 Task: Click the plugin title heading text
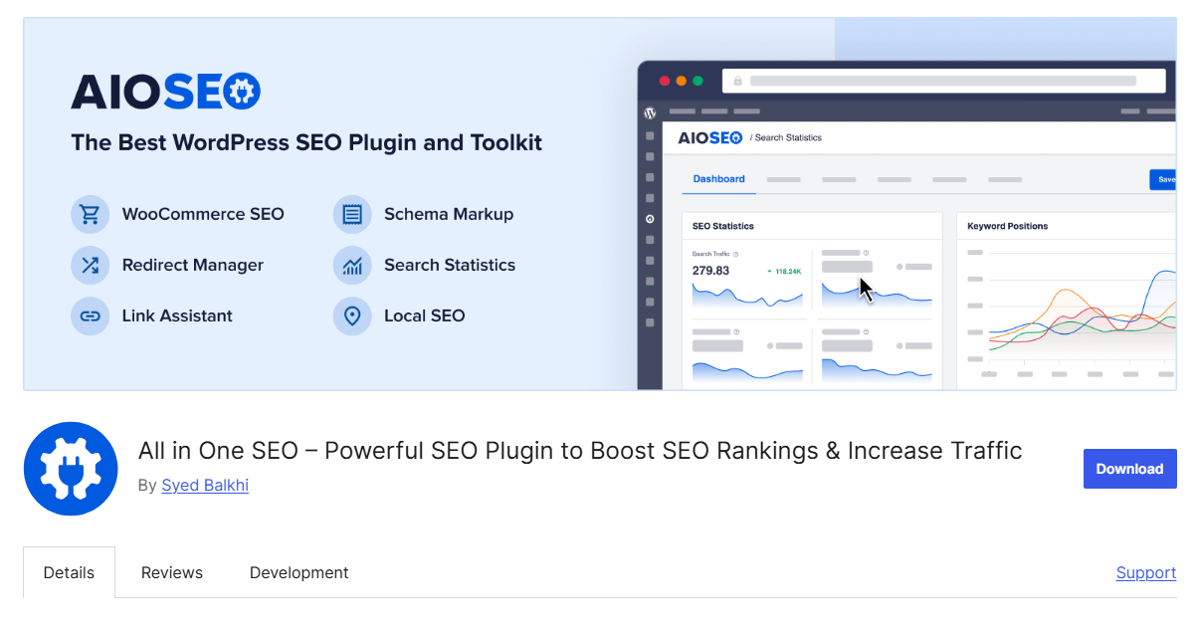point(580,450)
